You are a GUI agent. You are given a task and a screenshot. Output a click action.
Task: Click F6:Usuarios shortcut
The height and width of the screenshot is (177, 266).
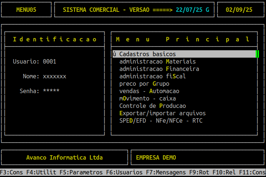[125, 173]
